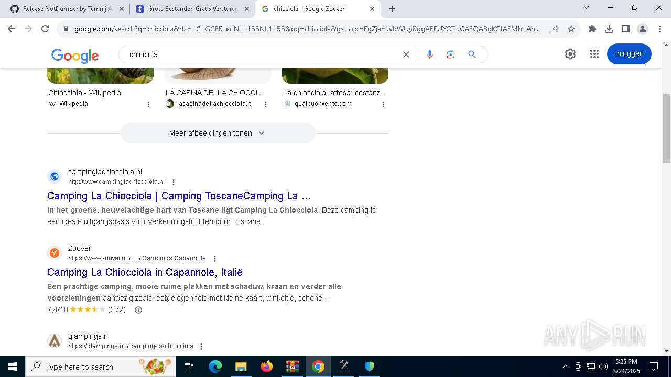Click the http://www.campinglachiocciola.nl URL text
671x377 pixels.
tap(116, 182)
